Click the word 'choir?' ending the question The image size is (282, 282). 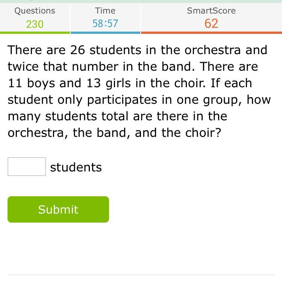(x=203, y=133)
